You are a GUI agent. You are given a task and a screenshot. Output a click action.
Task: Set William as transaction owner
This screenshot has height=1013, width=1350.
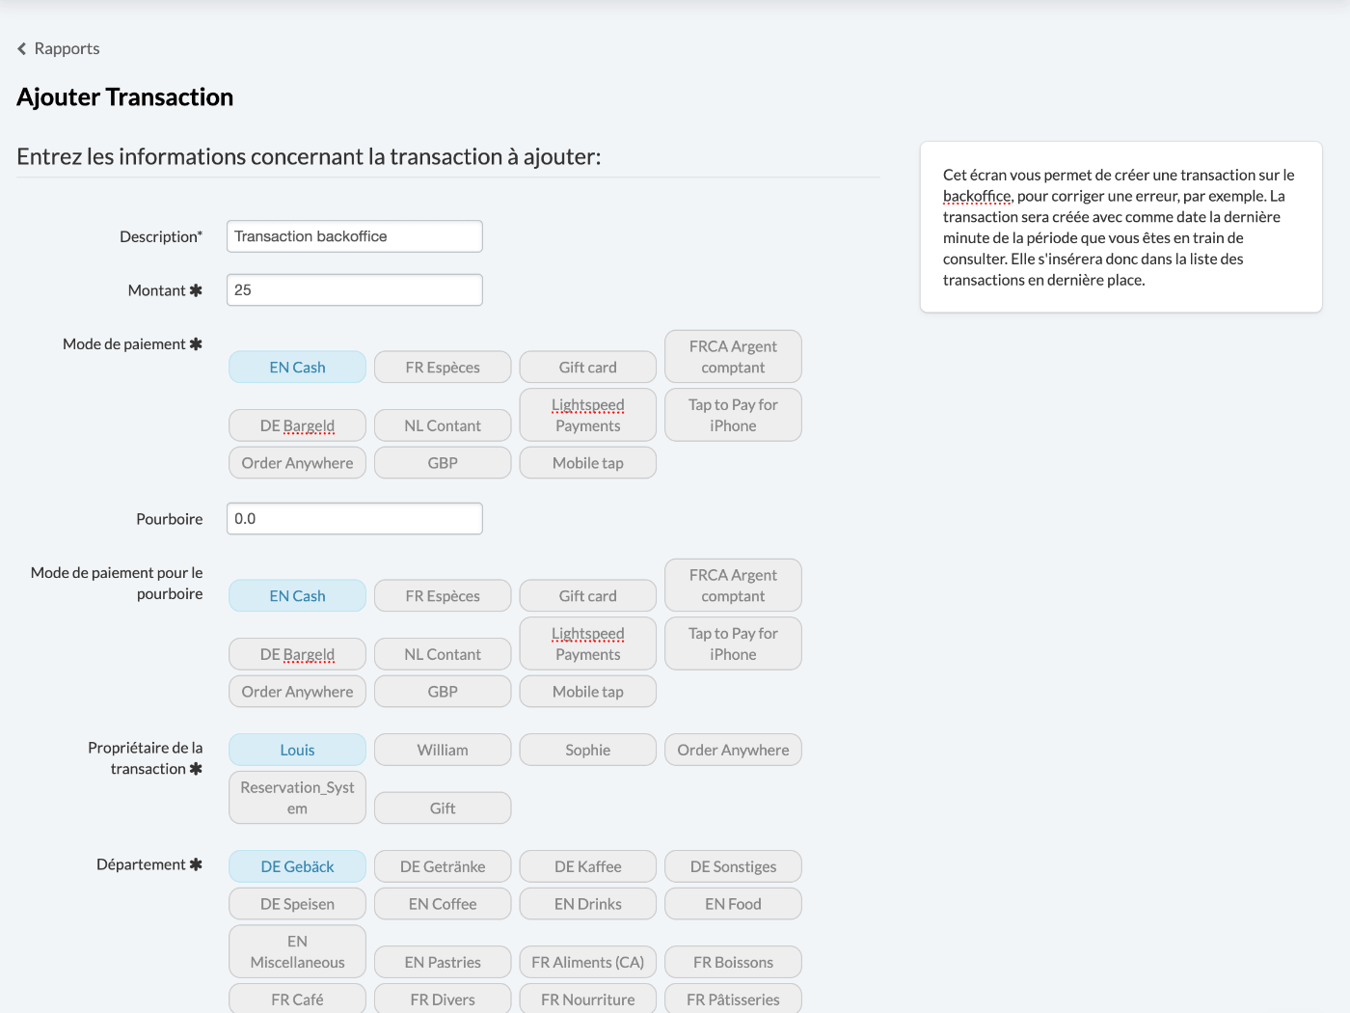pyautogui.click(x=443, y=751)
